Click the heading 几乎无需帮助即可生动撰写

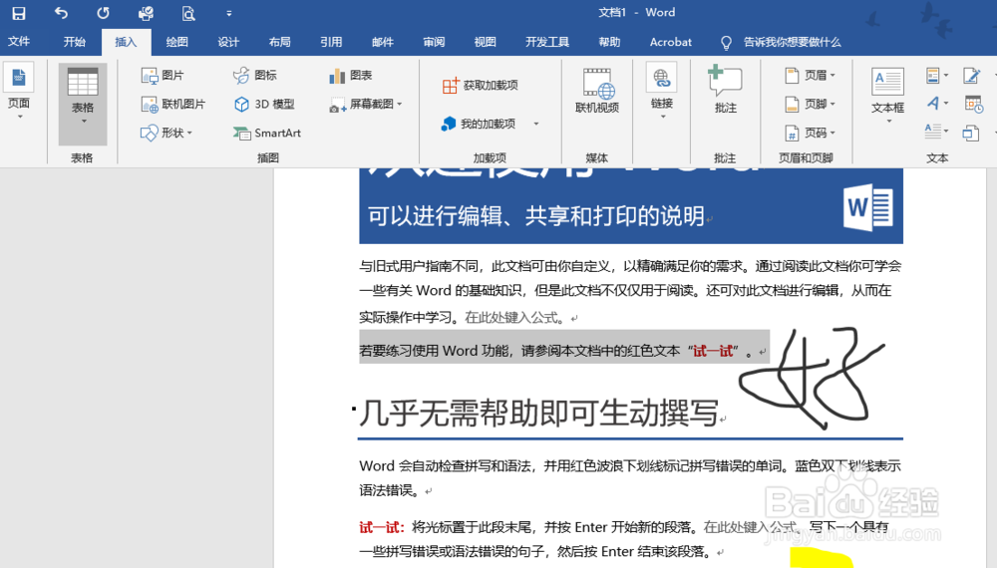click(538, 413)
